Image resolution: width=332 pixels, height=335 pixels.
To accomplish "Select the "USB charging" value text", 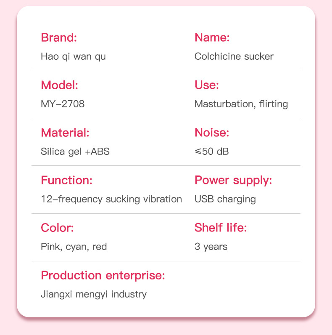I will tap(225, 199).
